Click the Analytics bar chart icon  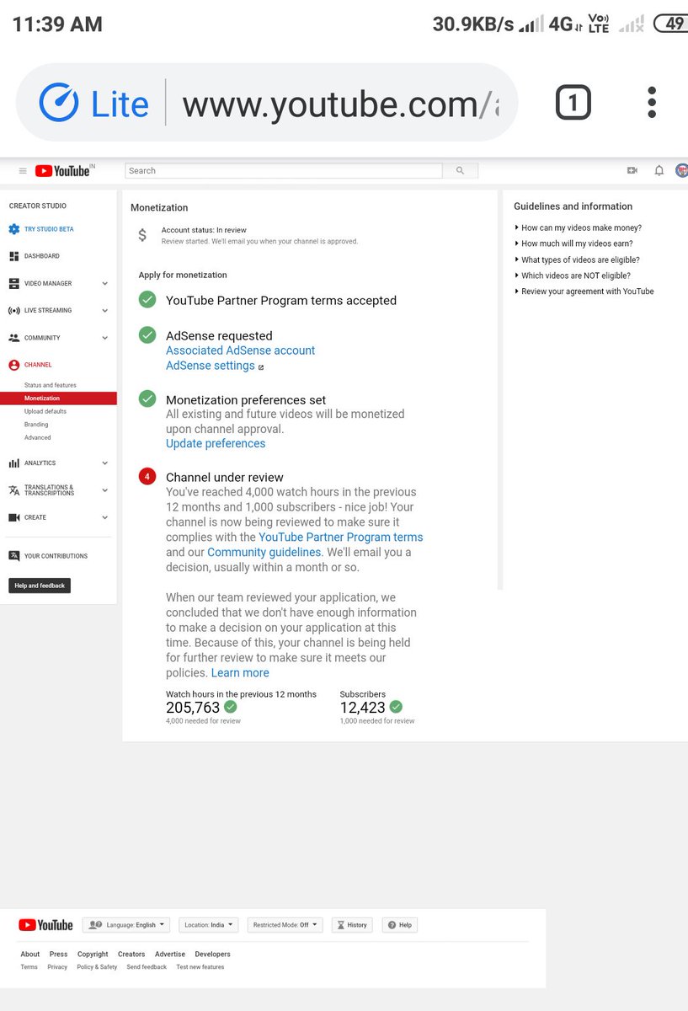(13, 463)
